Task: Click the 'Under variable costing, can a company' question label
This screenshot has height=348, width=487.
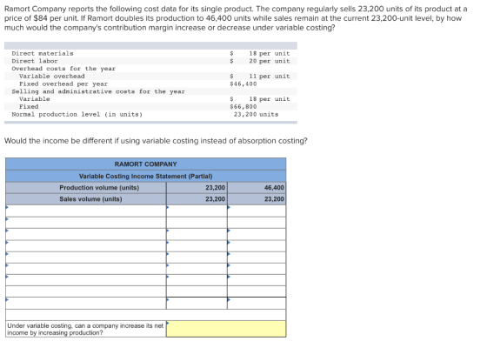Action: 85,329
